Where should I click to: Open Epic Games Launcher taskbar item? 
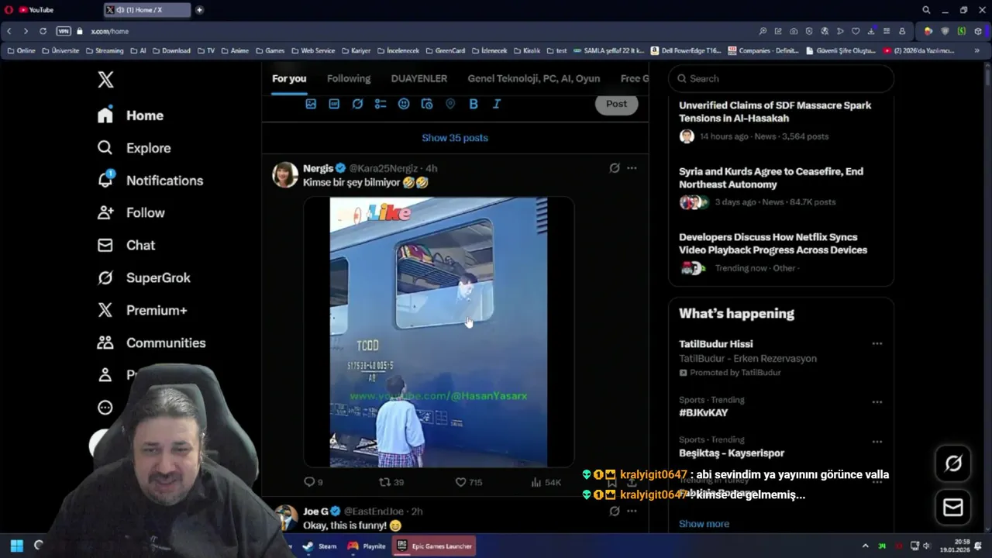(x=434, y=546)
